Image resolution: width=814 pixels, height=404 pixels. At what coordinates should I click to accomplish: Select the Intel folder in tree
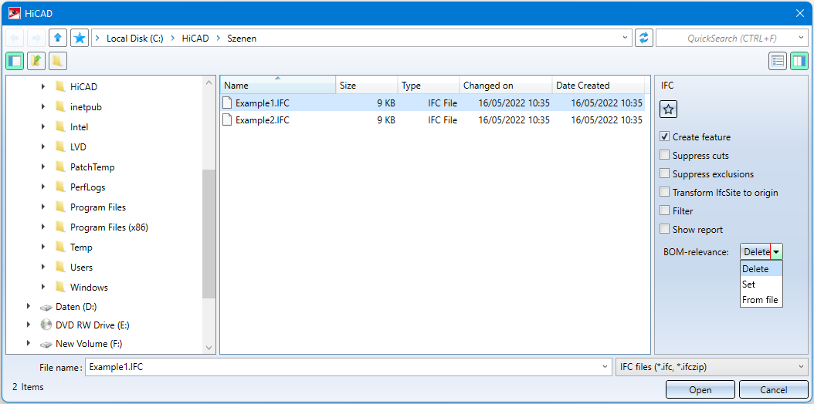pyautogui.click(x=80, y=127)
